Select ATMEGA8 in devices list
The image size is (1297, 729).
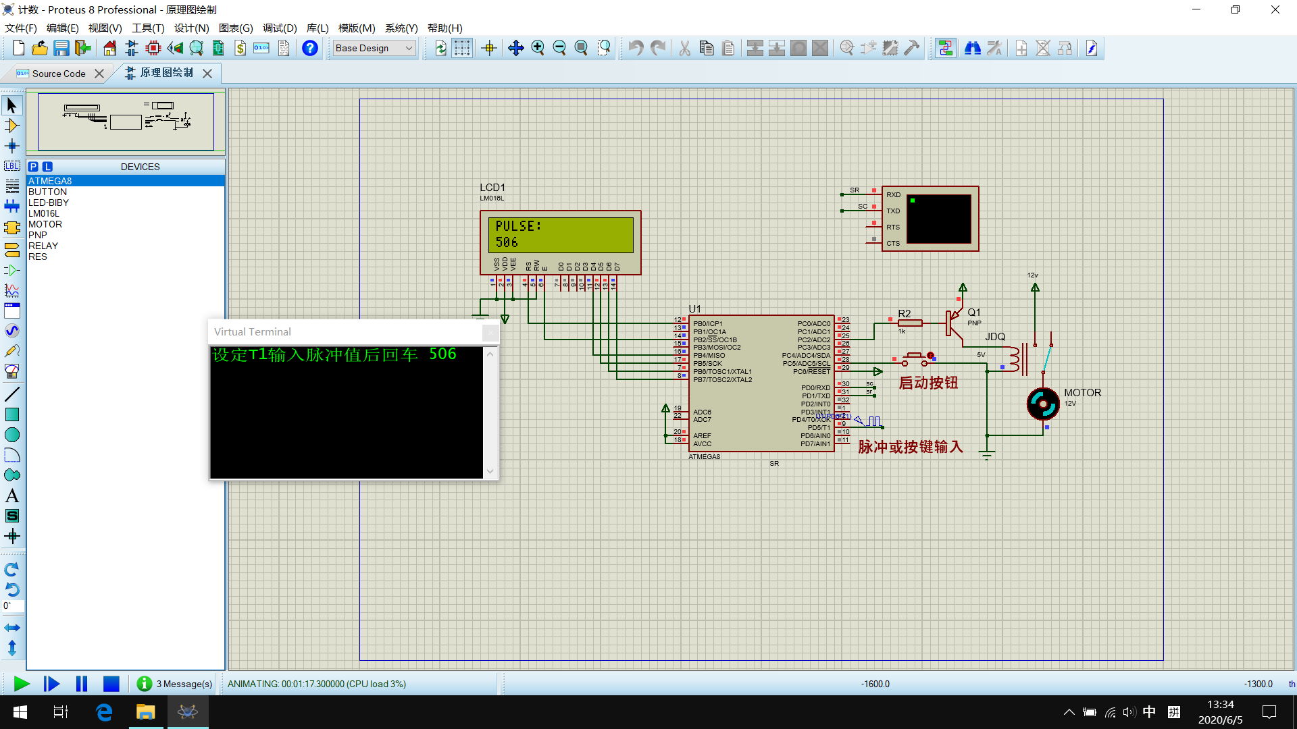[126, 181]
